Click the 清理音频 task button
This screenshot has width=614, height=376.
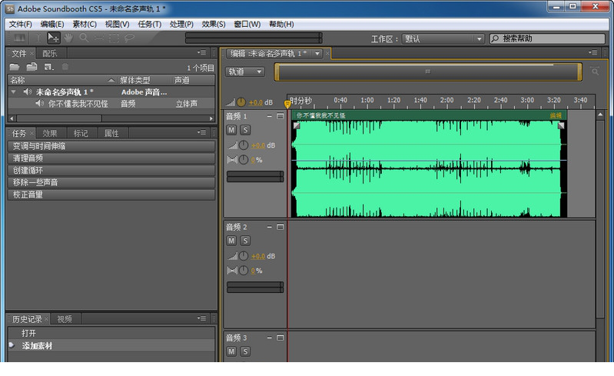(111, 158)
